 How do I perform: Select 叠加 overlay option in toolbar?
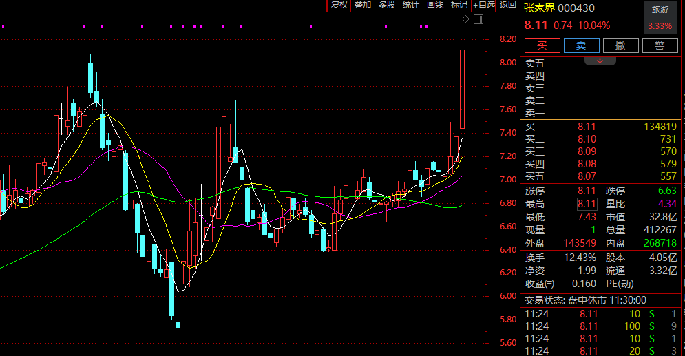[x=362, y=5]
